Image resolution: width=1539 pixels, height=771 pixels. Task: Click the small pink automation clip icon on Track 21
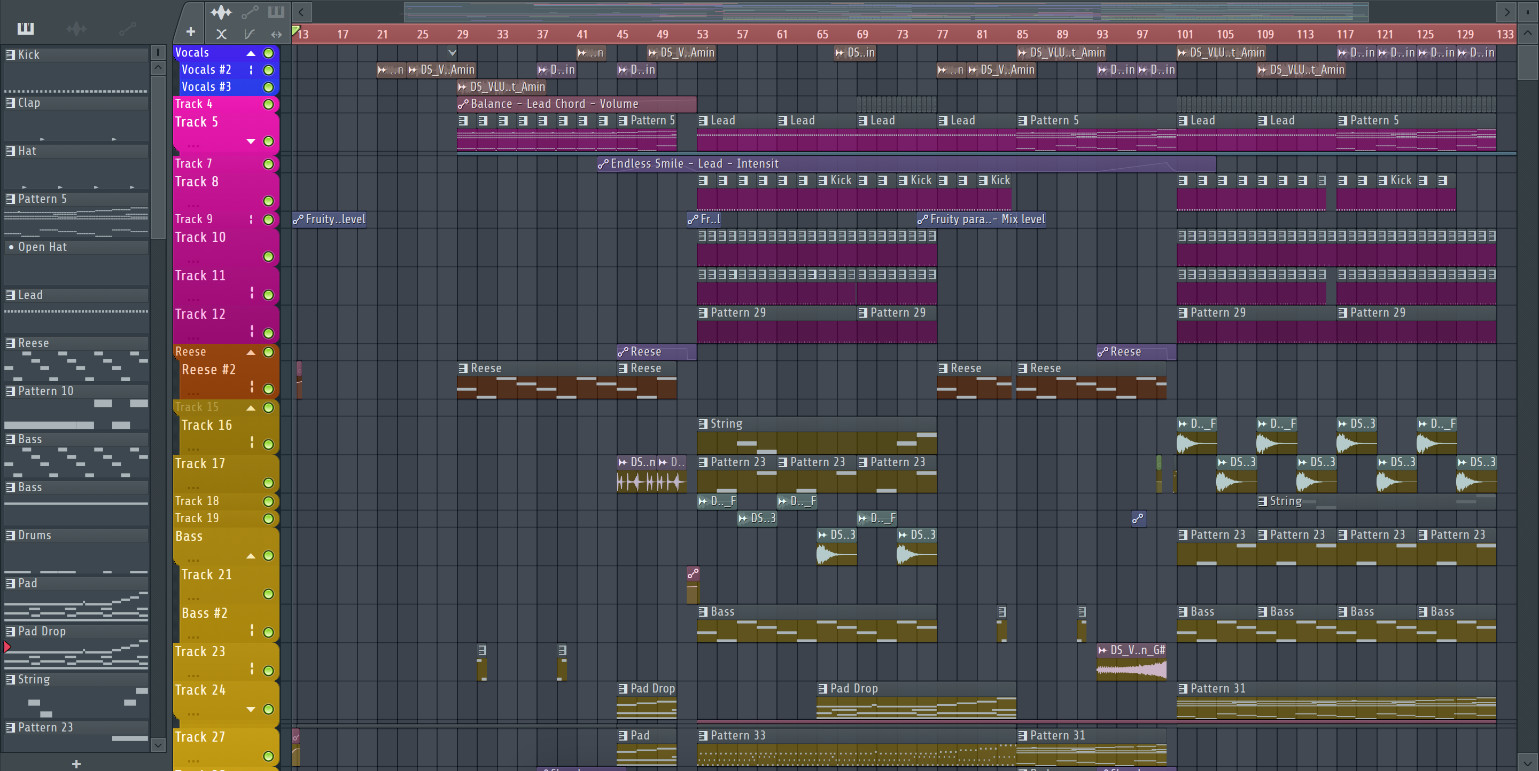[693, 573]
